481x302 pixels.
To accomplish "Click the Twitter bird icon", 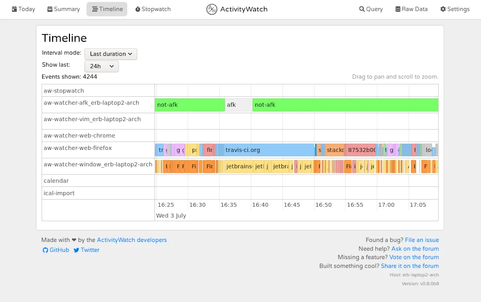I will (76, 250).
